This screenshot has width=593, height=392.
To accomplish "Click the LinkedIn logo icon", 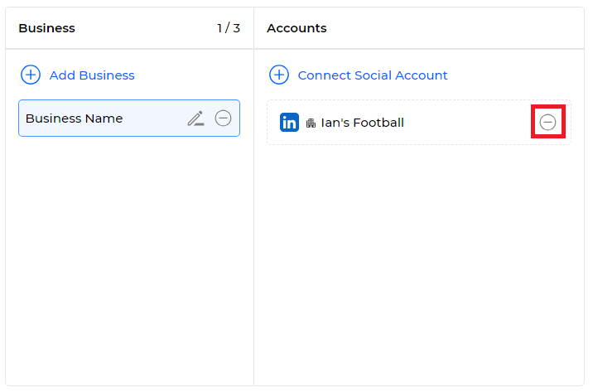I will pos(289,122).
